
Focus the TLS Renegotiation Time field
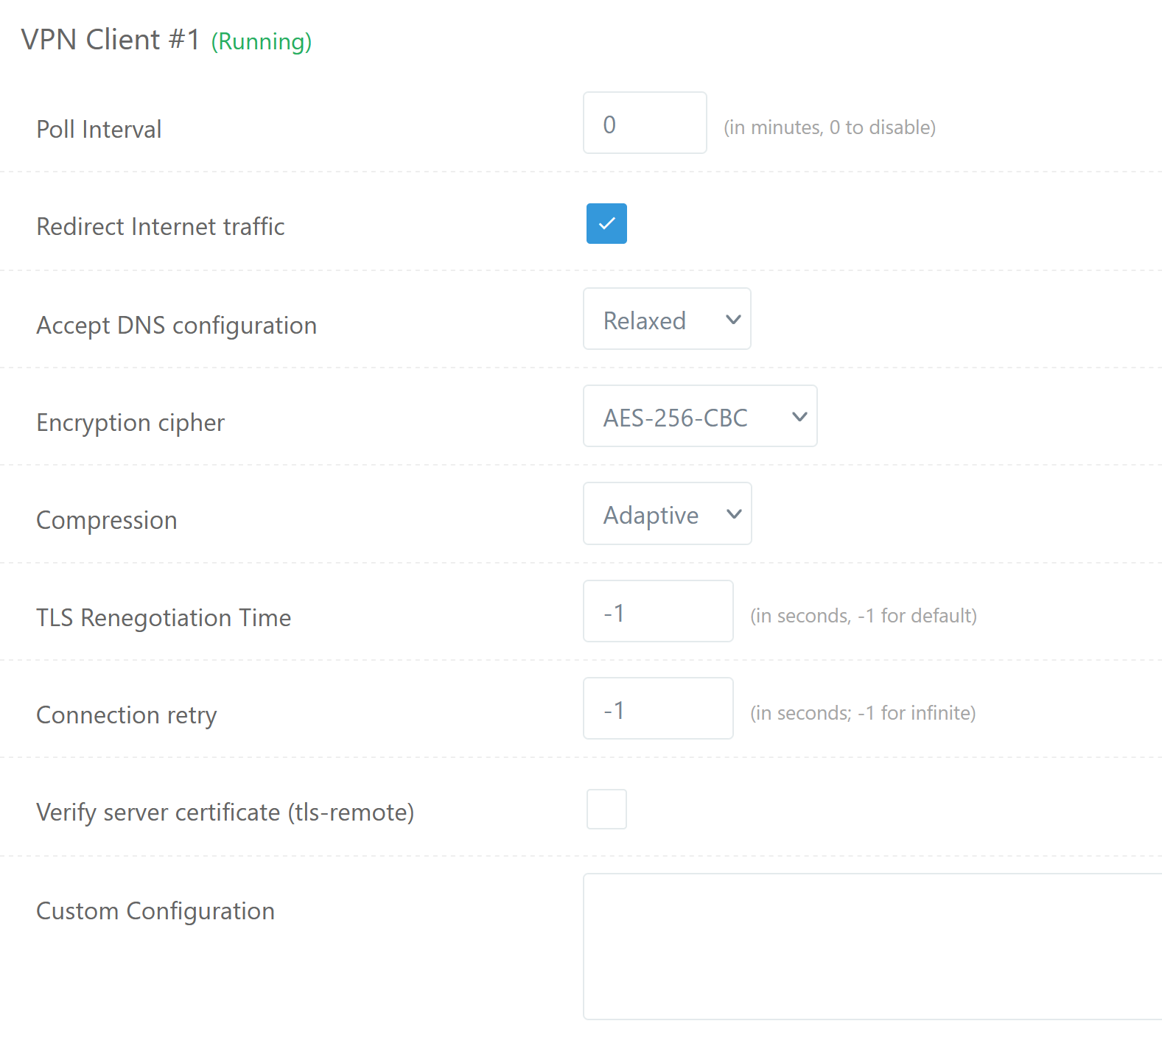point(658,611)
